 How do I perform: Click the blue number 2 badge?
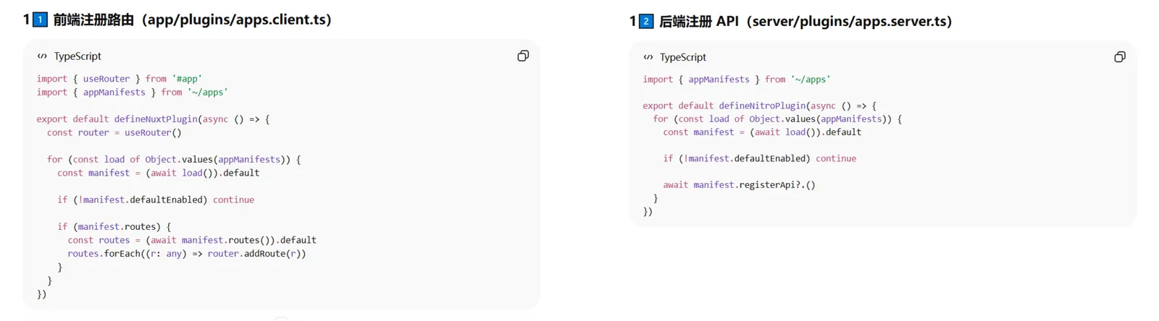(646, 21)
